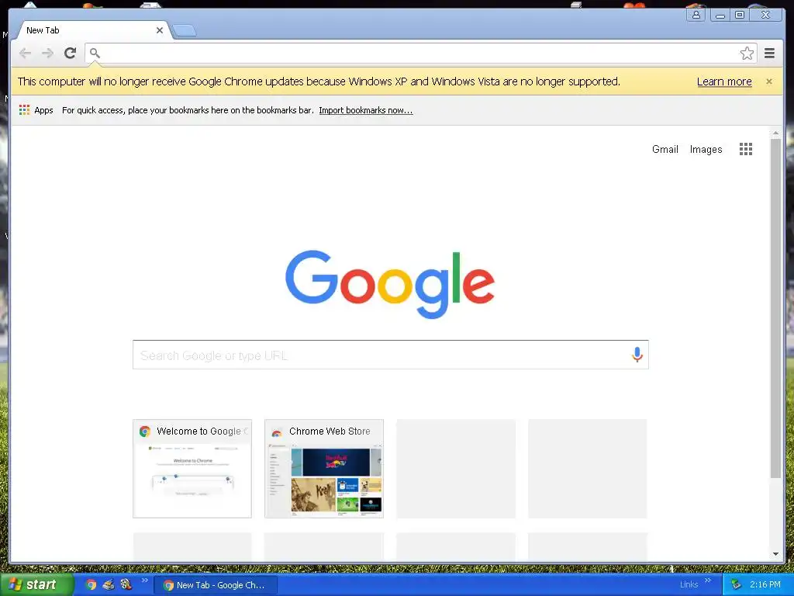Launch Chrome from the Quick Launch bar

(x=91, y=585)
